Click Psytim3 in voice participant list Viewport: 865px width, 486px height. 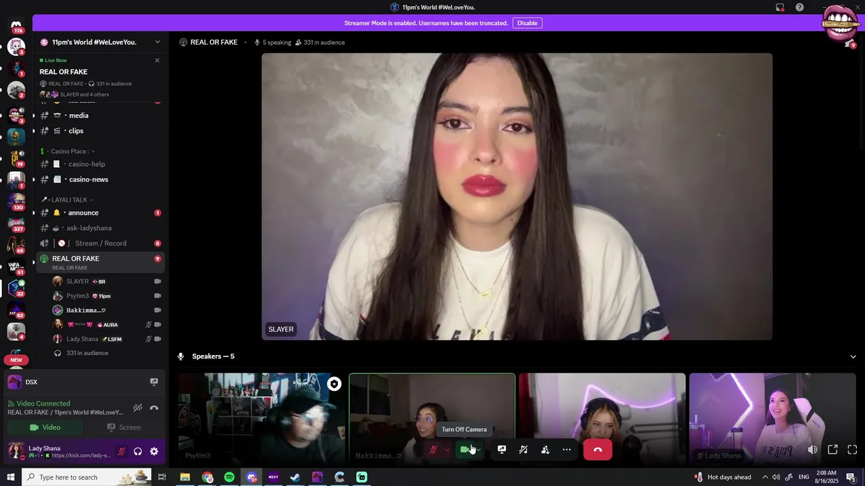(107, 296)
